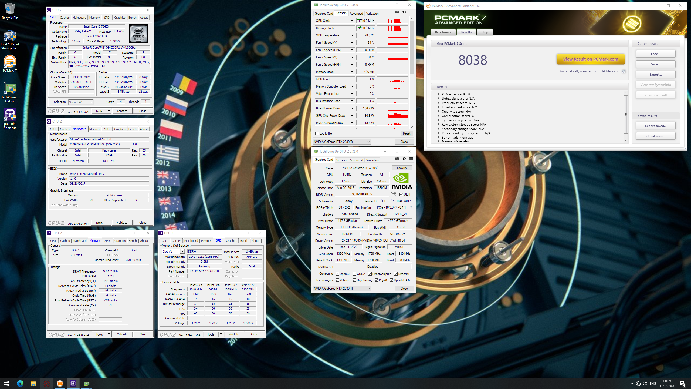Viewport: 691px width, 389px height.
Task: Open Bench tab in CPU-Z Mainboard window
Action: [x=132, y=129]
